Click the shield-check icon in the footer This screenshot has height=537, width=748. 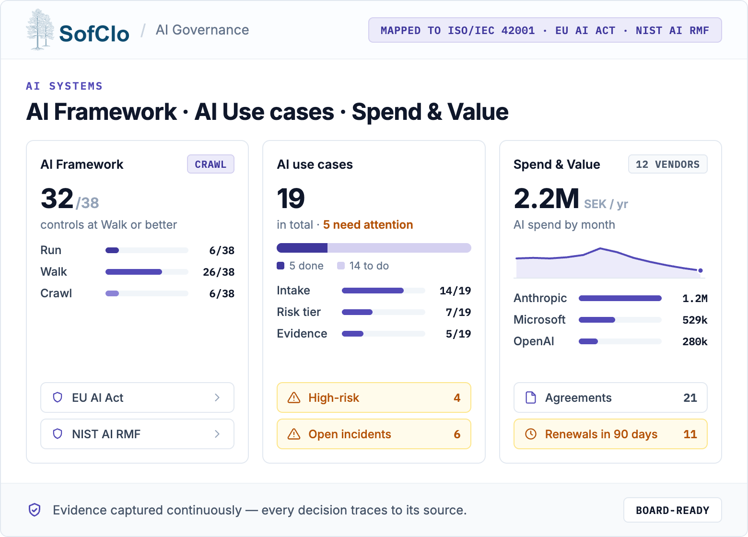pyautogui.click(x=35, y=510)
